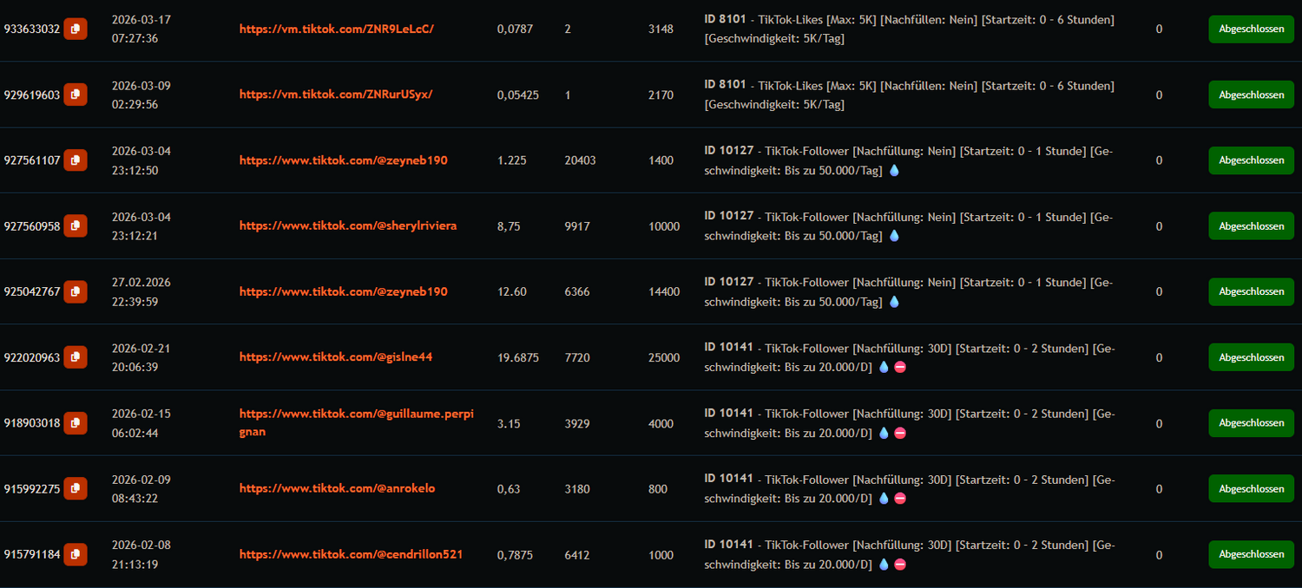Image resolution: width=1302 pixels, height=588 pixels.
Task: Click Abgeschlossen status for order 925042767
Action: point(1251,291)
